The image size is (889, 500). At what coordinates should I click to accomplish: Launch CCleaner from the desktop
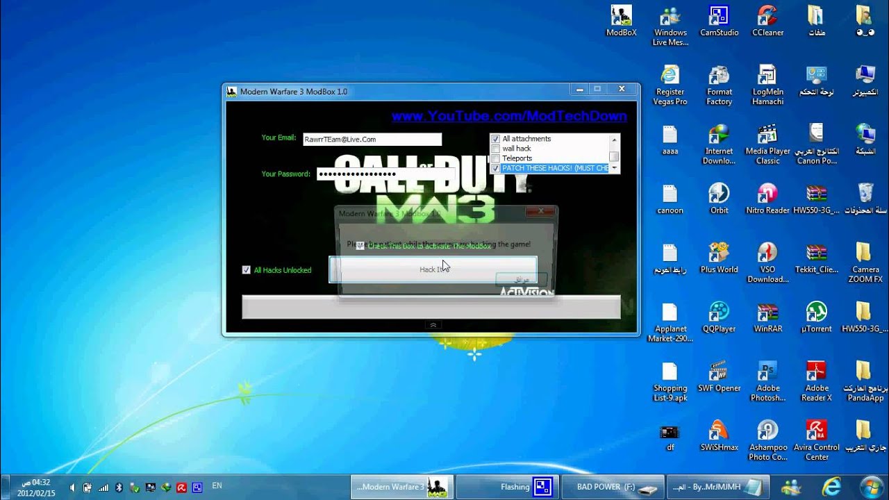coord(767,21)
